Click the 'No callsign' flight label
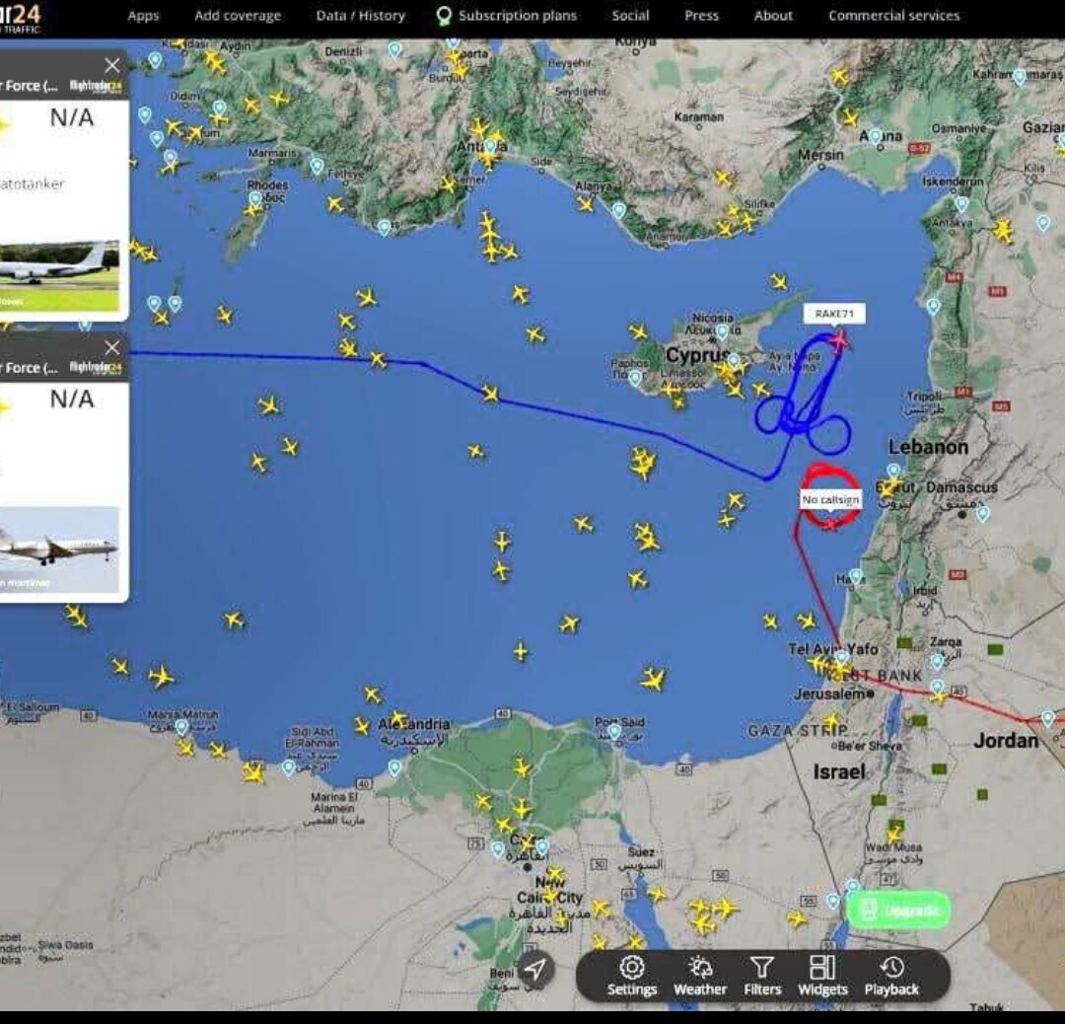This screenshot has height=1024, width=1065. (x=830, y=500)
